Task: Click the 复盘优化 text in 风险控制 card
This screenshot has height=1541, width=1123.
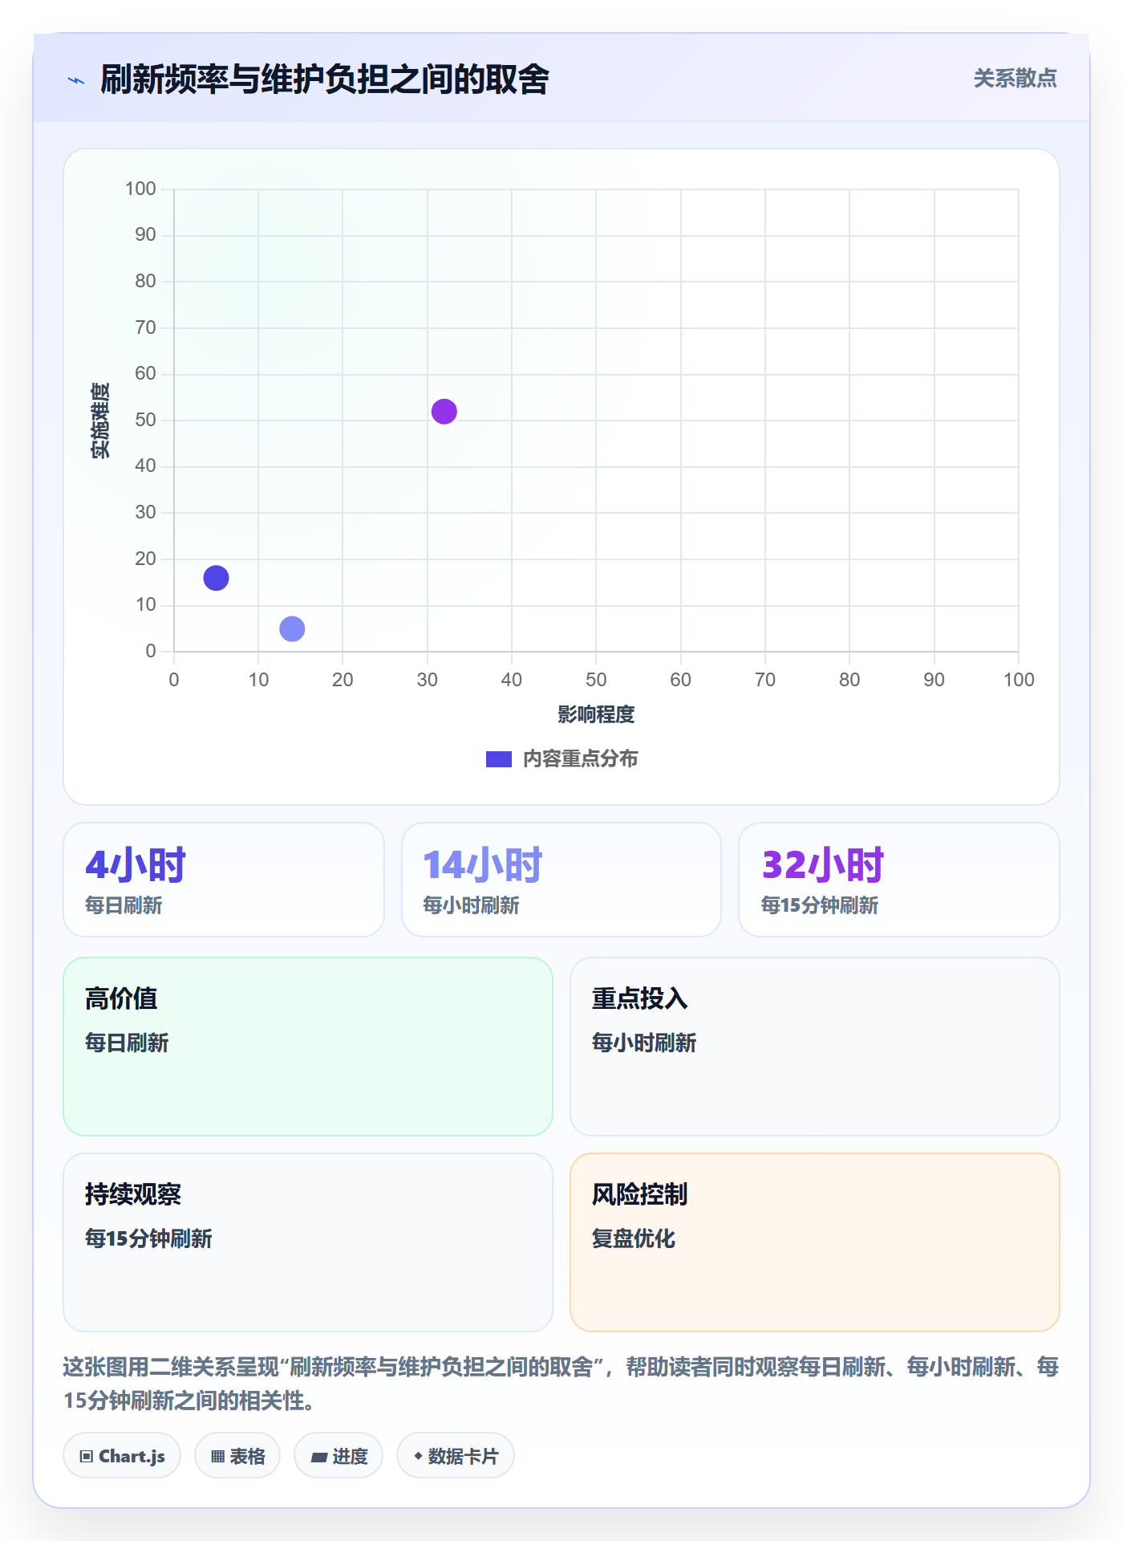Action: tap(634, 1238)
